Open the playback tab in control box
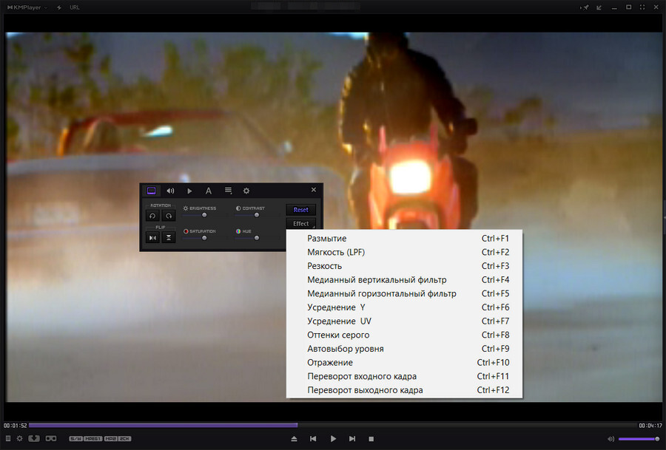Screen dimensions: 666x450 click(189, 191)
